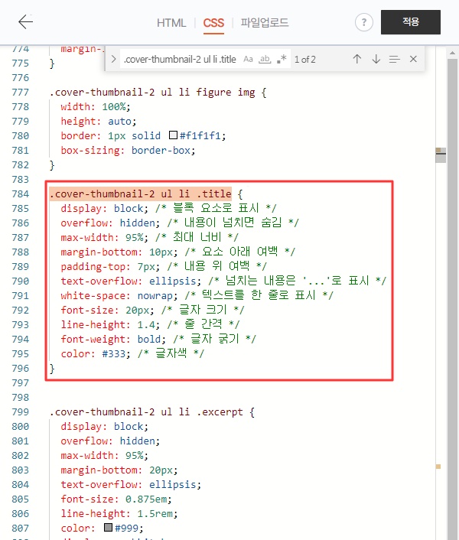Click the selector '.cover-thumbnail-2 ul li figure img'
The image size is (459, 540).
(152, 93)
